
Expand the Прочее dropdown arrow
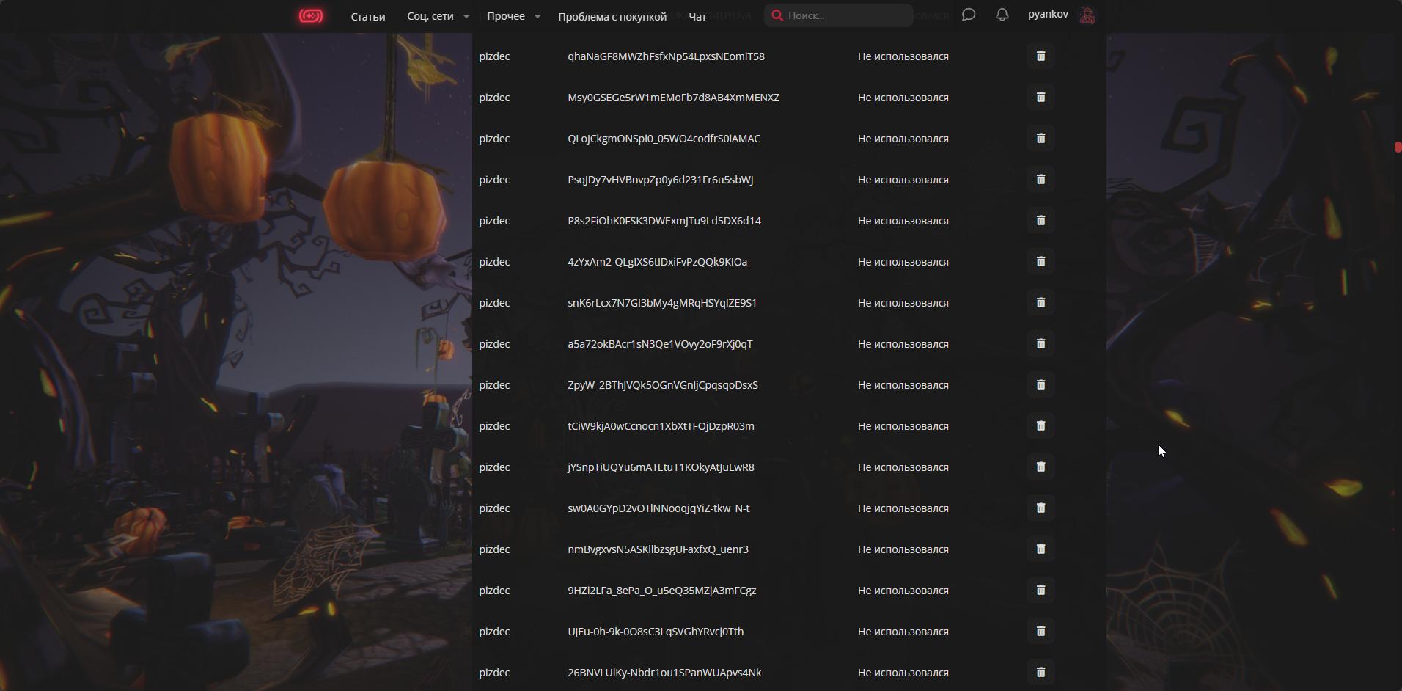pos(537,16)
